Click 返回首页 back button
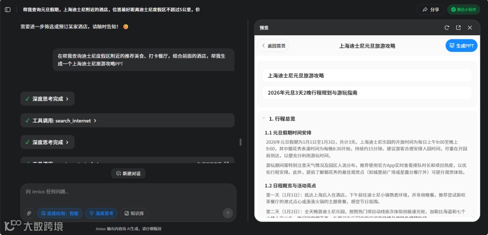The height and width of the screenshot is (235, 488). click(273, 46)
